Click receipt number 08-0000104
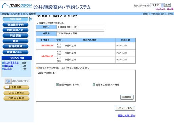 pyautogui.click(x=47, y=46)
